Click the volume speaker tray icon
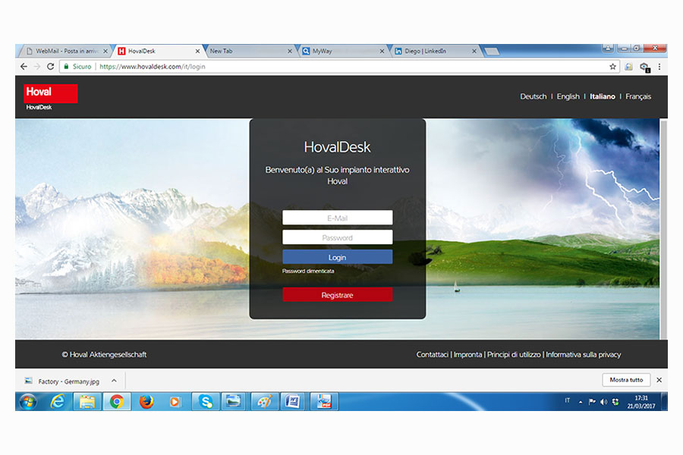The image size is (683, 455). [x=603, y=402]
